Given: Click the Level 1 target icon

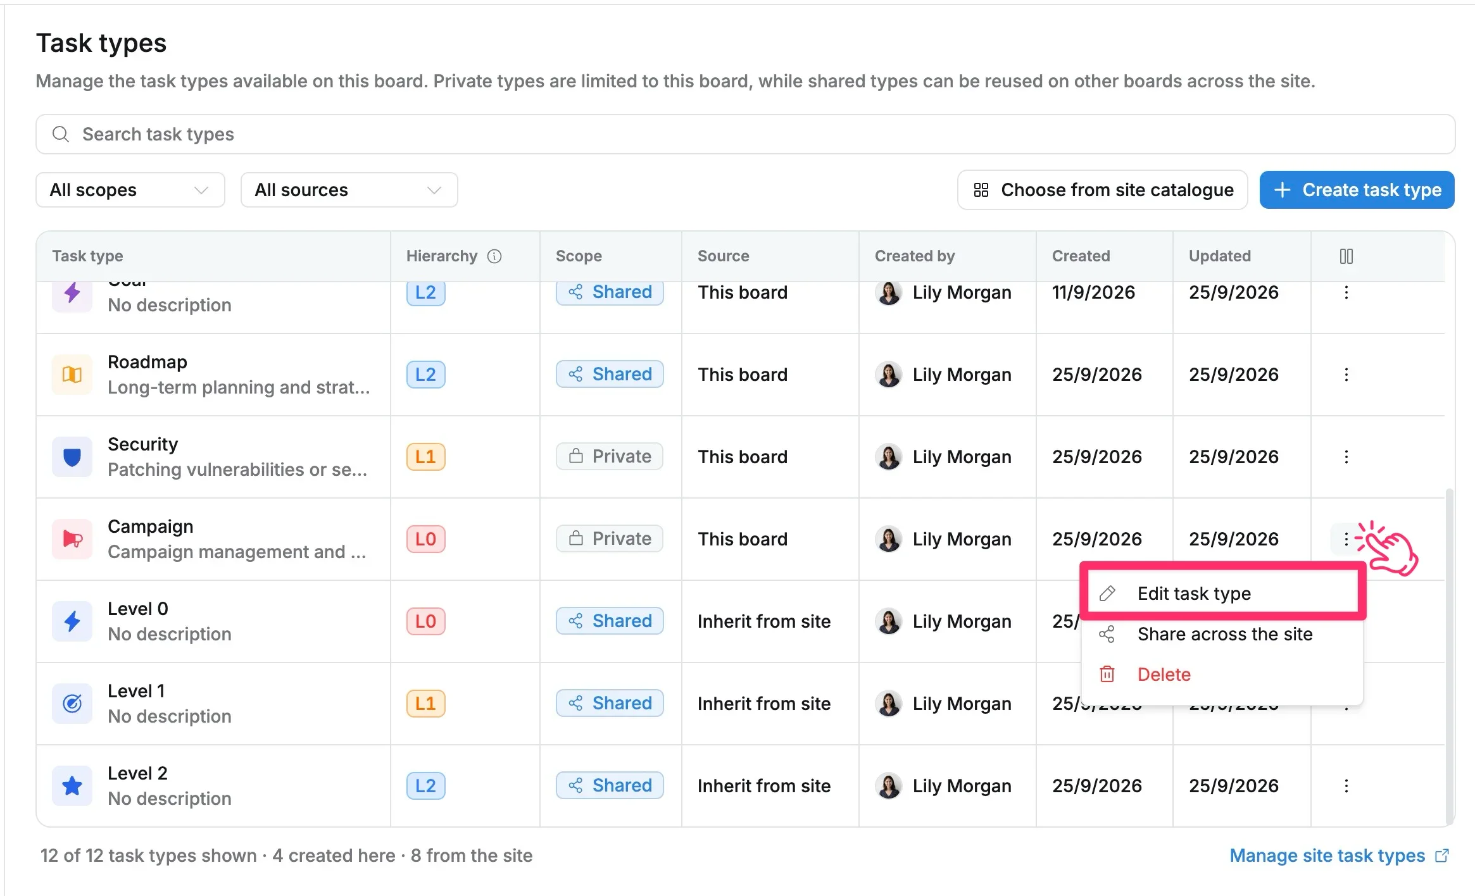Looking at the screenshot, I should point(72,704).
